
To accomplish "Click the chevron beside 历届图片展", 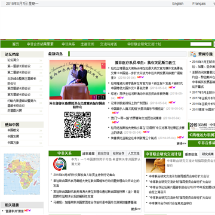I will point(41,110).
